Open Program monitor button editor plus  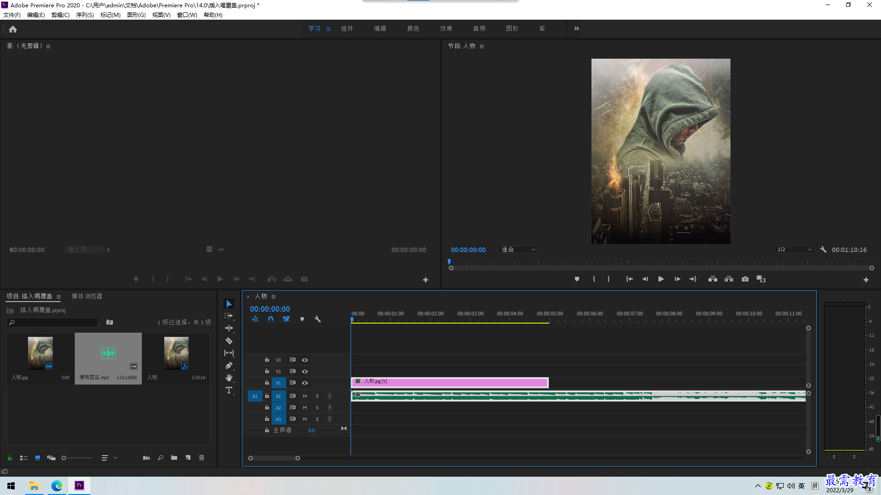[866, 280]
